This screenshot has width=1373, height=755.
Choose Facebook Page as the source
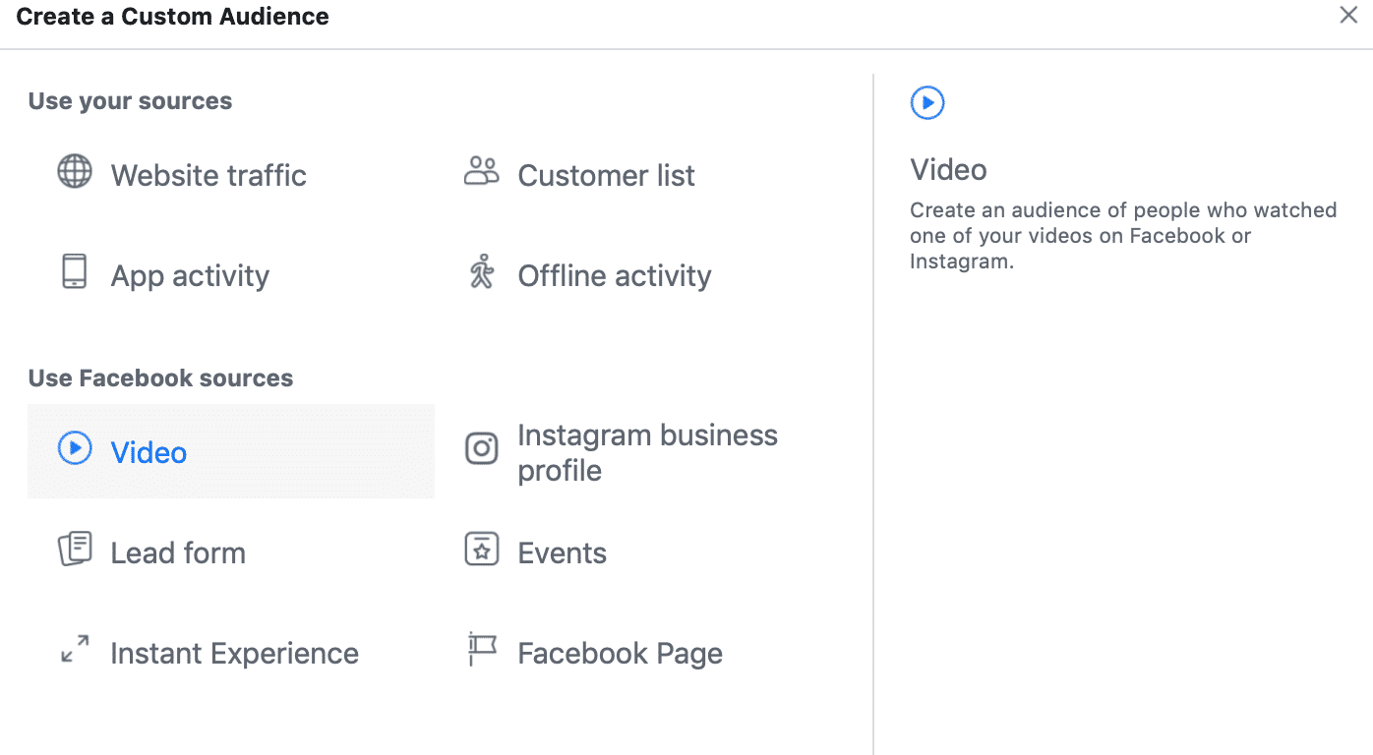(x=620, y=652)
